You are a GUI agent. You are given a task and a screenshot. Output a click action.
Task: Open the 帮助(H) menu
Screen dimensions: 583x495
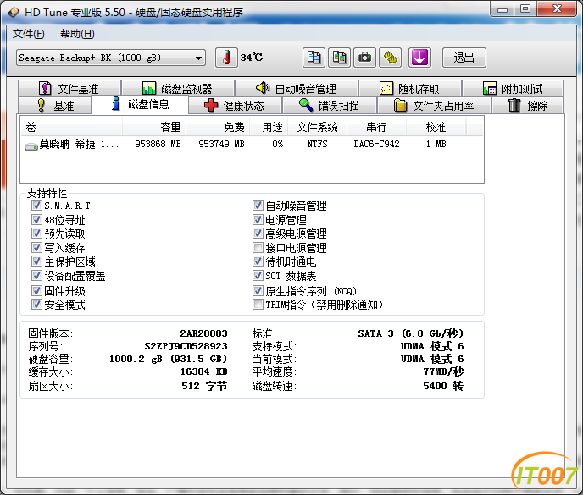pos(77,34)
